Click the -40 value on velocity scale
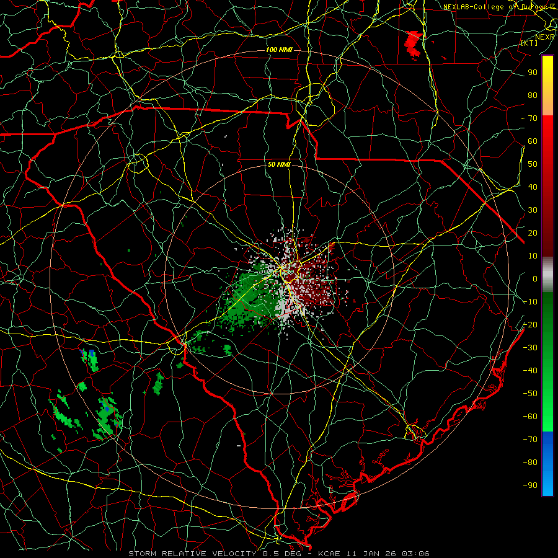This screenshot has height=558, width=558. 530,371
